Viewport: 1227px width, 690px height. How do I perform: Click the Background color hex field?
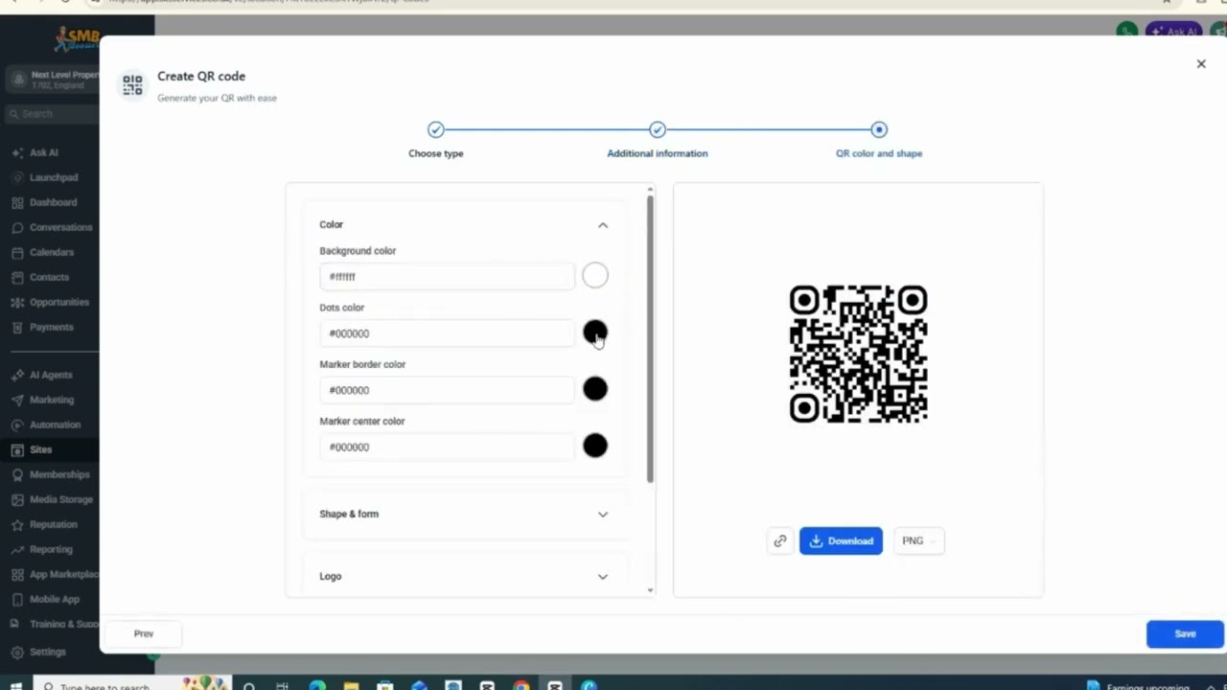point(447,277)
